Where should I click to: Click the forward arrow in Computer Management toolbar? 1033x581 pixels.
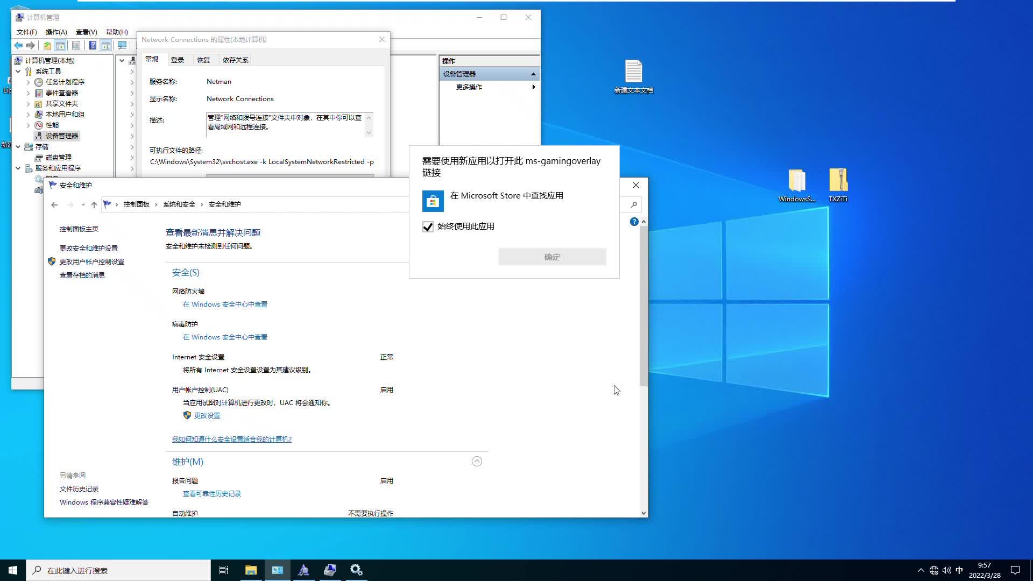(31, 45)
